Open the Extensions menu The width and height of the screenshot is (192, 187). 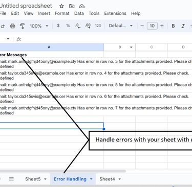point(115,13)
